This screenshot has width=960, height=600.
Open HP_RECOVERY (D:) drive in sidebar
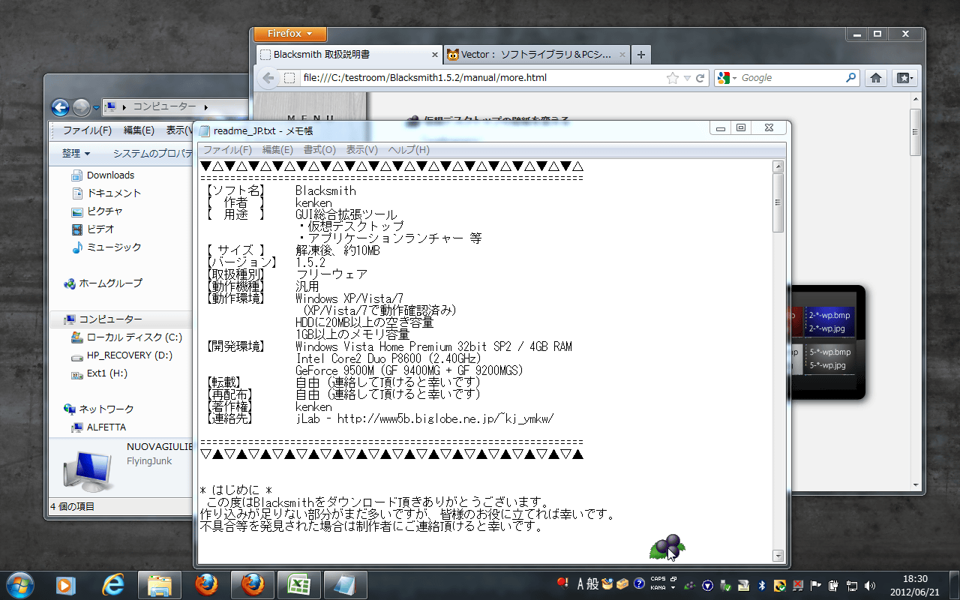130,355
